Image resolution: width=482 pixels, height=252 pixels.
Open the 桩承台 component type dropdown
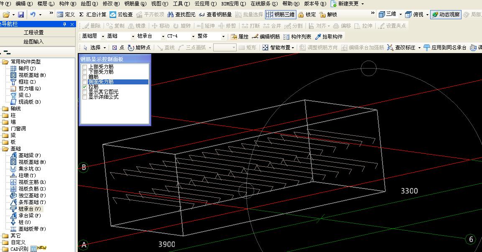point(163,36)
